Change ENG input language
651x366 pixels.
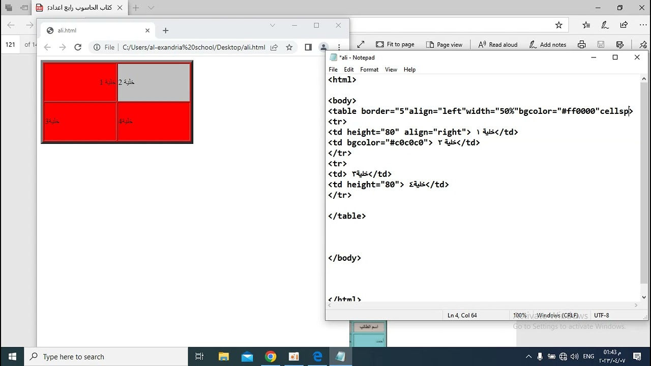click(x=588, y=357)
